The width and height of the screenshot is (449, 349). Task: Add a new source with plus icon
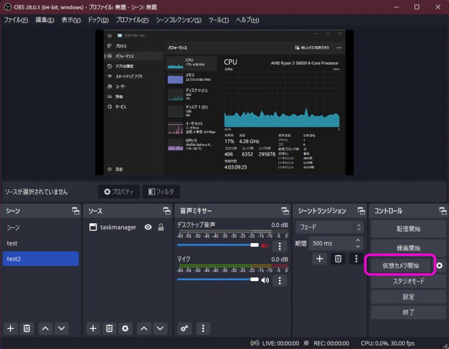point(93,328)
